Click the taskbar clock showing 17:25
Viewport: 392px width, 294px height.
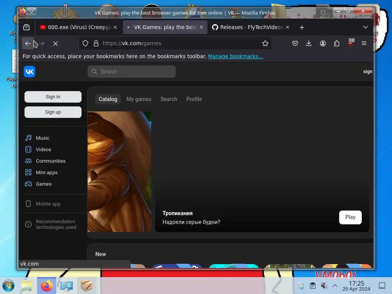(356, 286)
